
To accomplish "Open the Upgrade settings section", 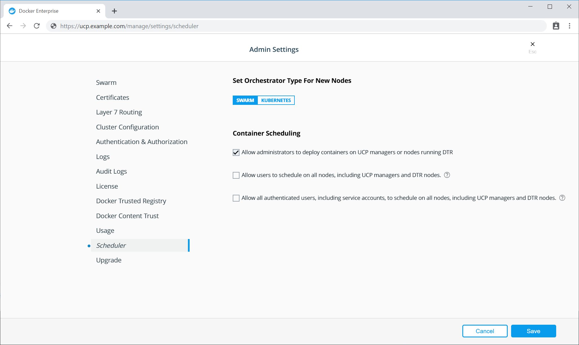I will (x=109, y=260).
